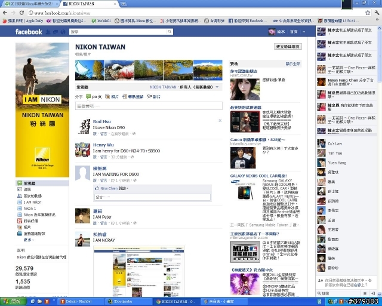Bookmark this page with the star icon

tap(368, 13)
